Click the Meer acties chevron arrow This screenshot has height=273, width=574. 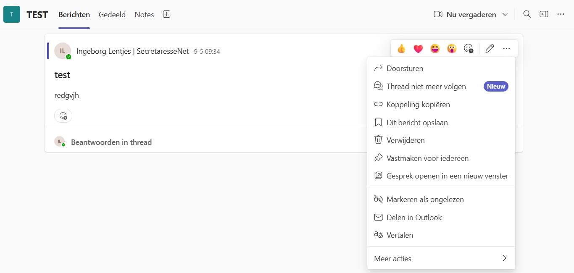coord(504,258)
